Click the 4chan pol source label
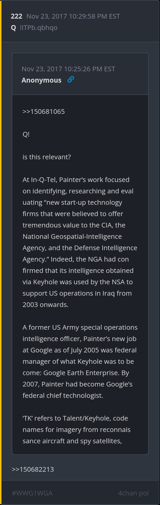160x505 pixels. coord(133,493)
